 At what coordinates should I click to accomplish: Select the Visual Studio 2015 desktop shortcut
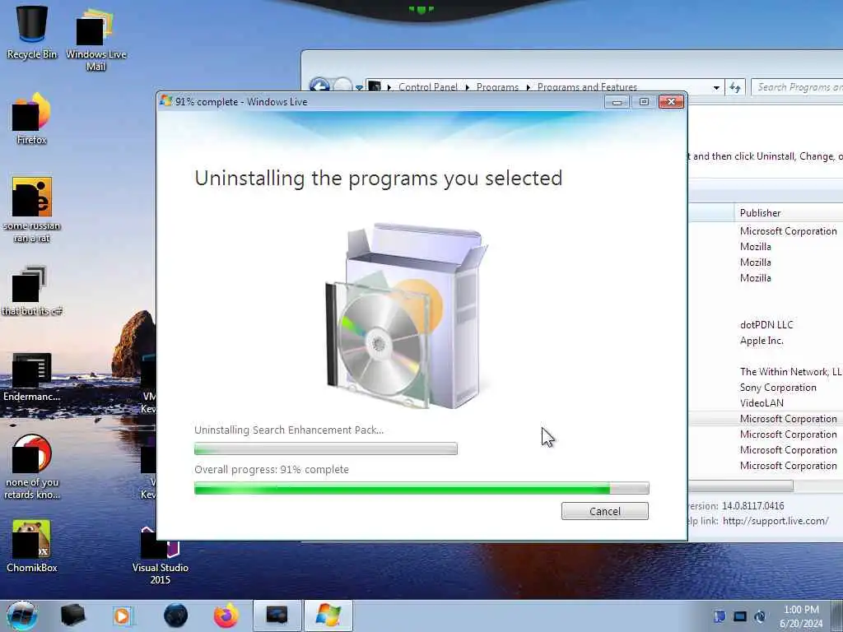click(x=161, y=556)
